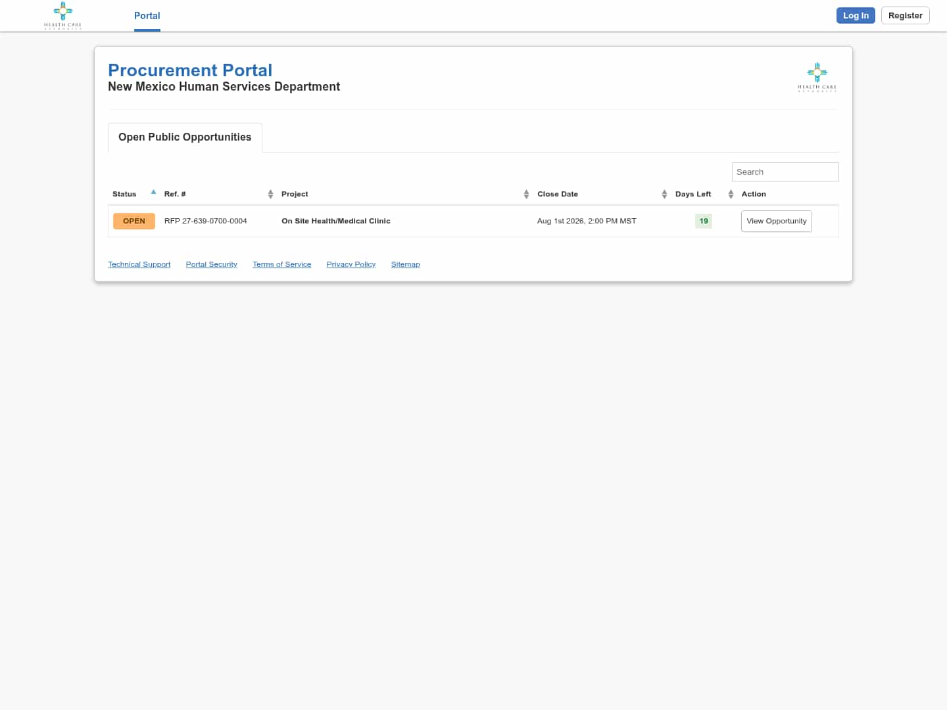Click the Register button
This screenshot has height=710, width=947.
(905, 16)
